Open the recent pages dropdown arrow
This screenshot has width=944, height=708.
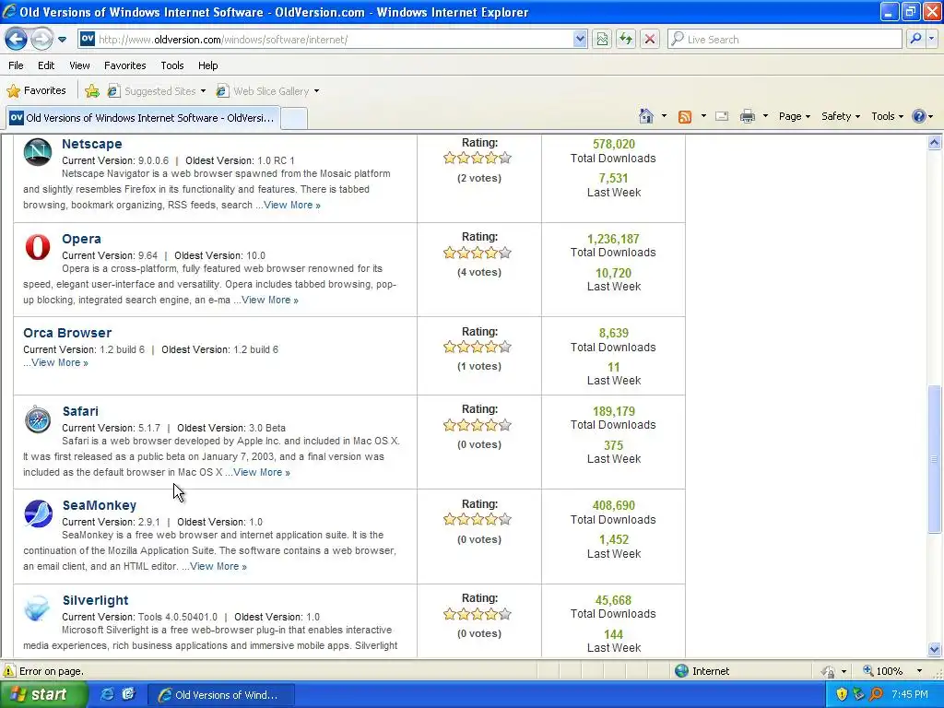(x=62, y=40)
